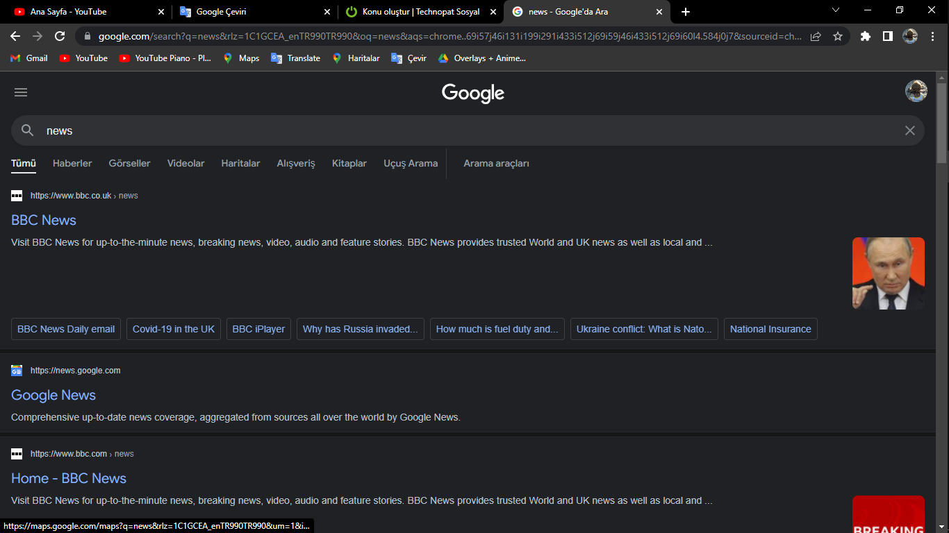Clear the search box with the X
This screenshot has width=949, height=533.
tap(910, 130)
